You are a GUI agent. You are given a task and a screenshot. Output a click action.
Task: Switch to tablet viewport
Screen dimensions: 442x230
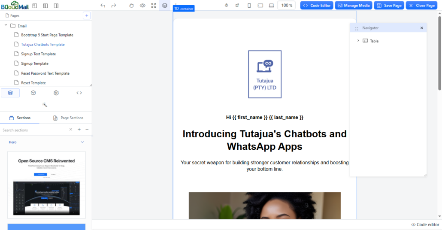click(260, 5)
